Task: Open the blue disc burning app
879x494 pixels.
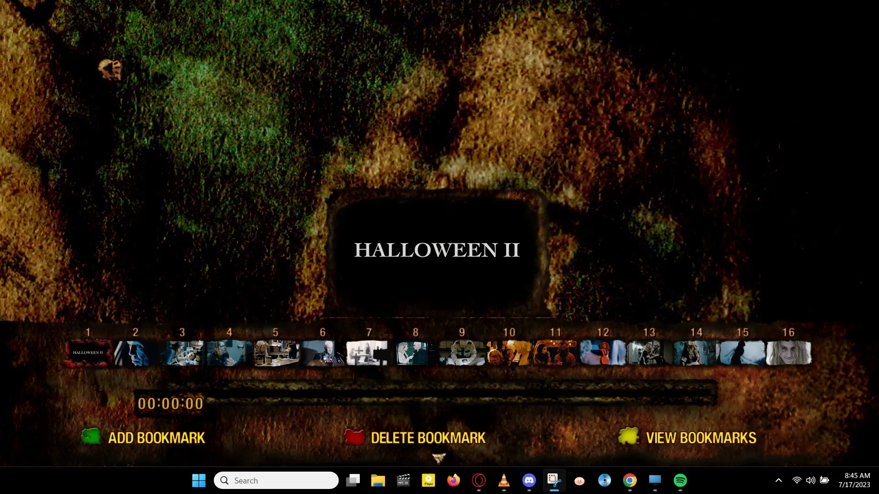Action: pyautogui.click(x=605, y=480)
